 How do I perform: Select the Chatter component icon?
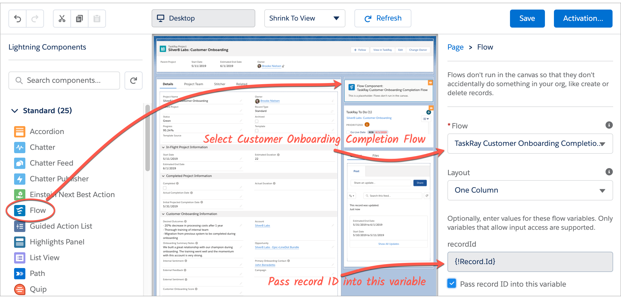pyautogui.click(x=20, y=147)
